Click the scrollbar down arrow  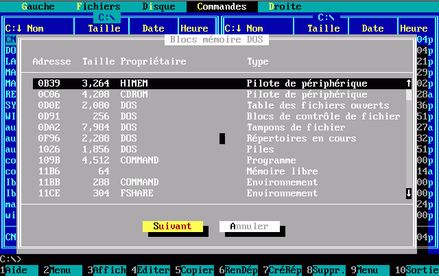tap(409, 193)
